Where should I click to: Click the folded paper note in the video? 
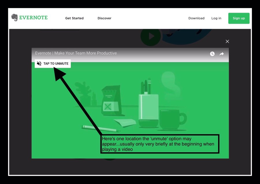(x=125, y=122)
